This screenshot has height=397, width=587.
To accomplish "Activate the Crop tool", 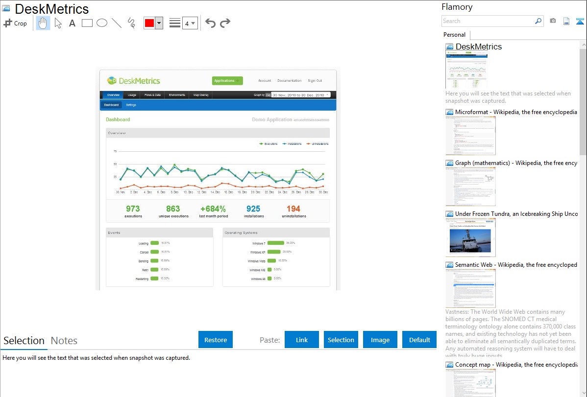I will [15, 23].
